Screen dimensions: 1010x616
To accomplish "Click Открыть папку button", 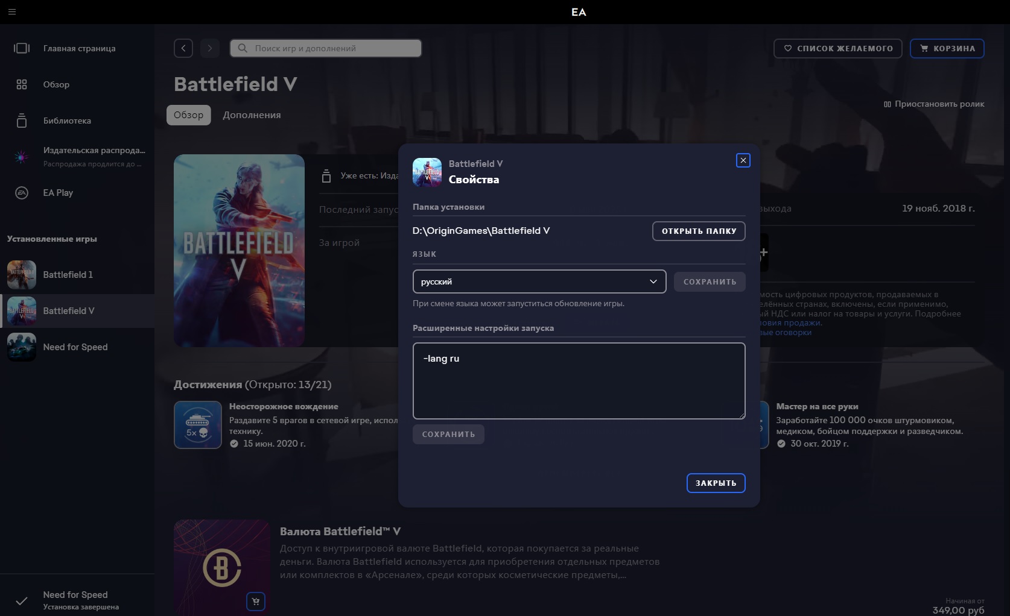I will click(699, 231).
